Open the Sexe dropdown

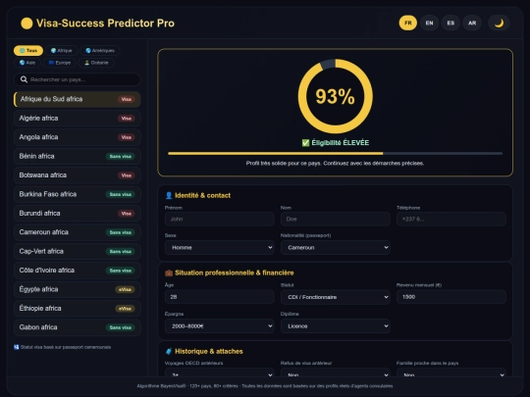(220, 247)
